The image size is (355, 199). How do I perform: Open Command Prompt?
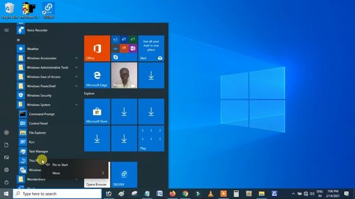[49, 114]
